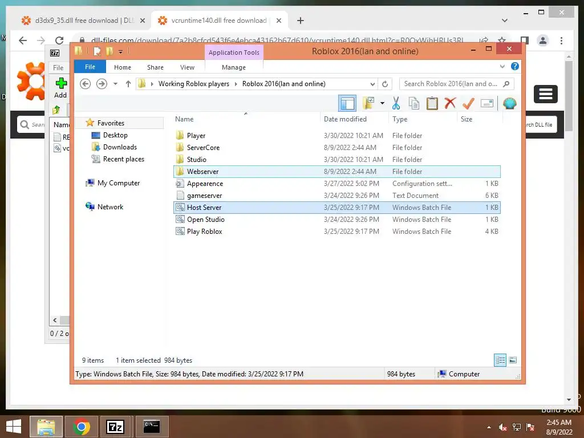Go forward in Explorer navigation

click(102, 84)
